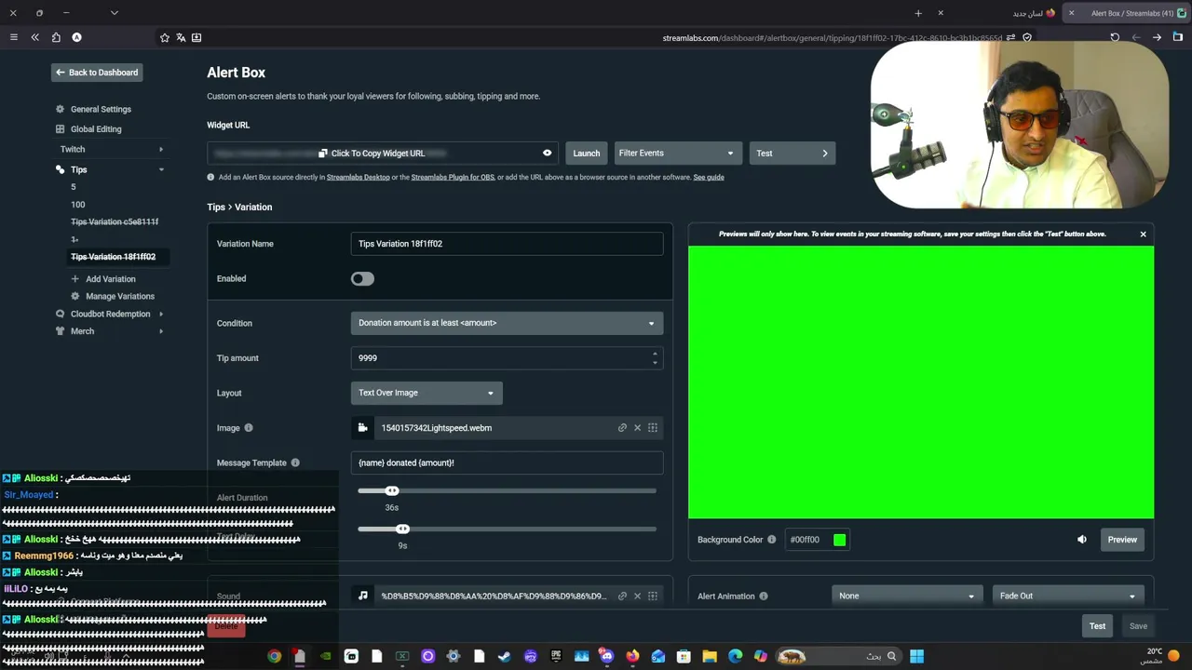This screenshot has height=670, width=1192.
Task: Click the Tip amount stepper arrows
Action: point(655,358)
